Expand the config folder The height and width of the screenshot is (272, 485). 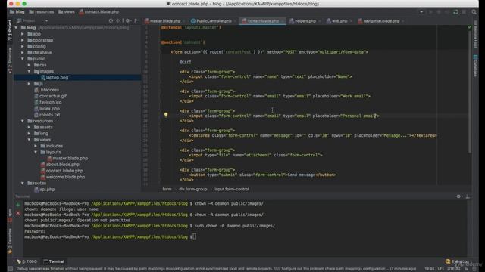pyautogui.click(x=23, y=46)
